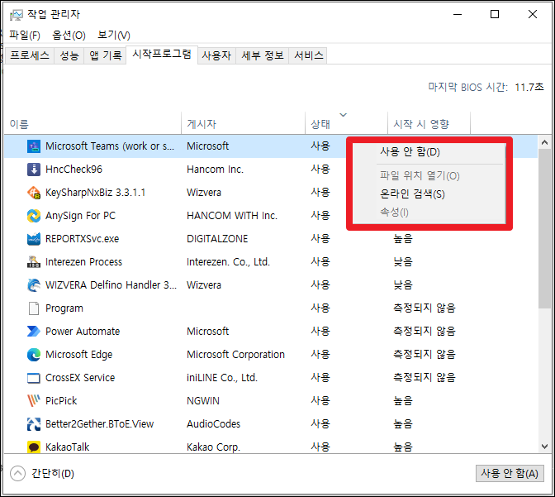Choose 사용 안 함(D) in context menu
This screenshot has width=555, height=497.
(x=429, y=152)
